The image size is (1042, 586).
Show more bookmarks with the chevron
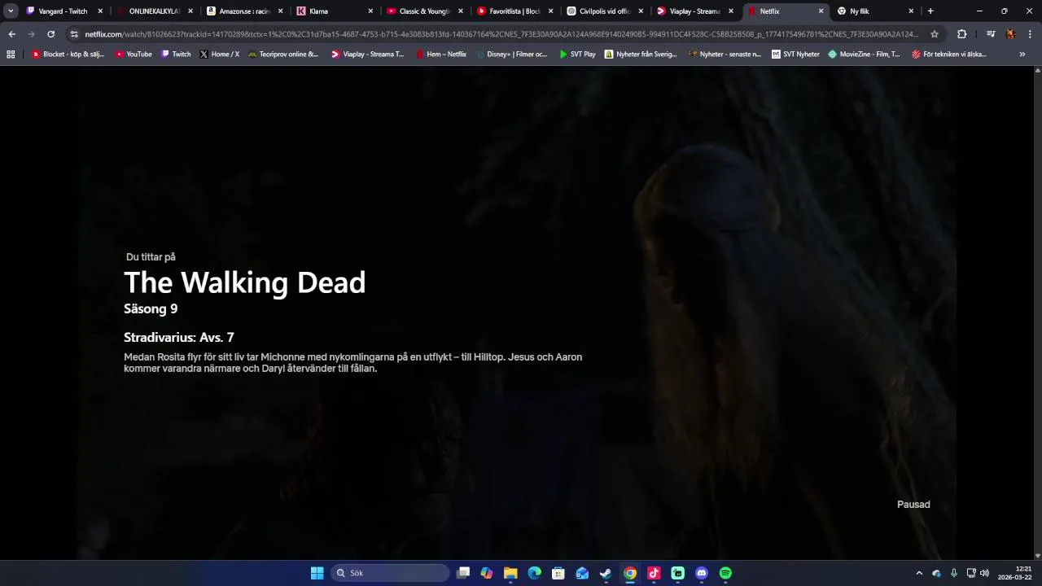point(1022,55)
